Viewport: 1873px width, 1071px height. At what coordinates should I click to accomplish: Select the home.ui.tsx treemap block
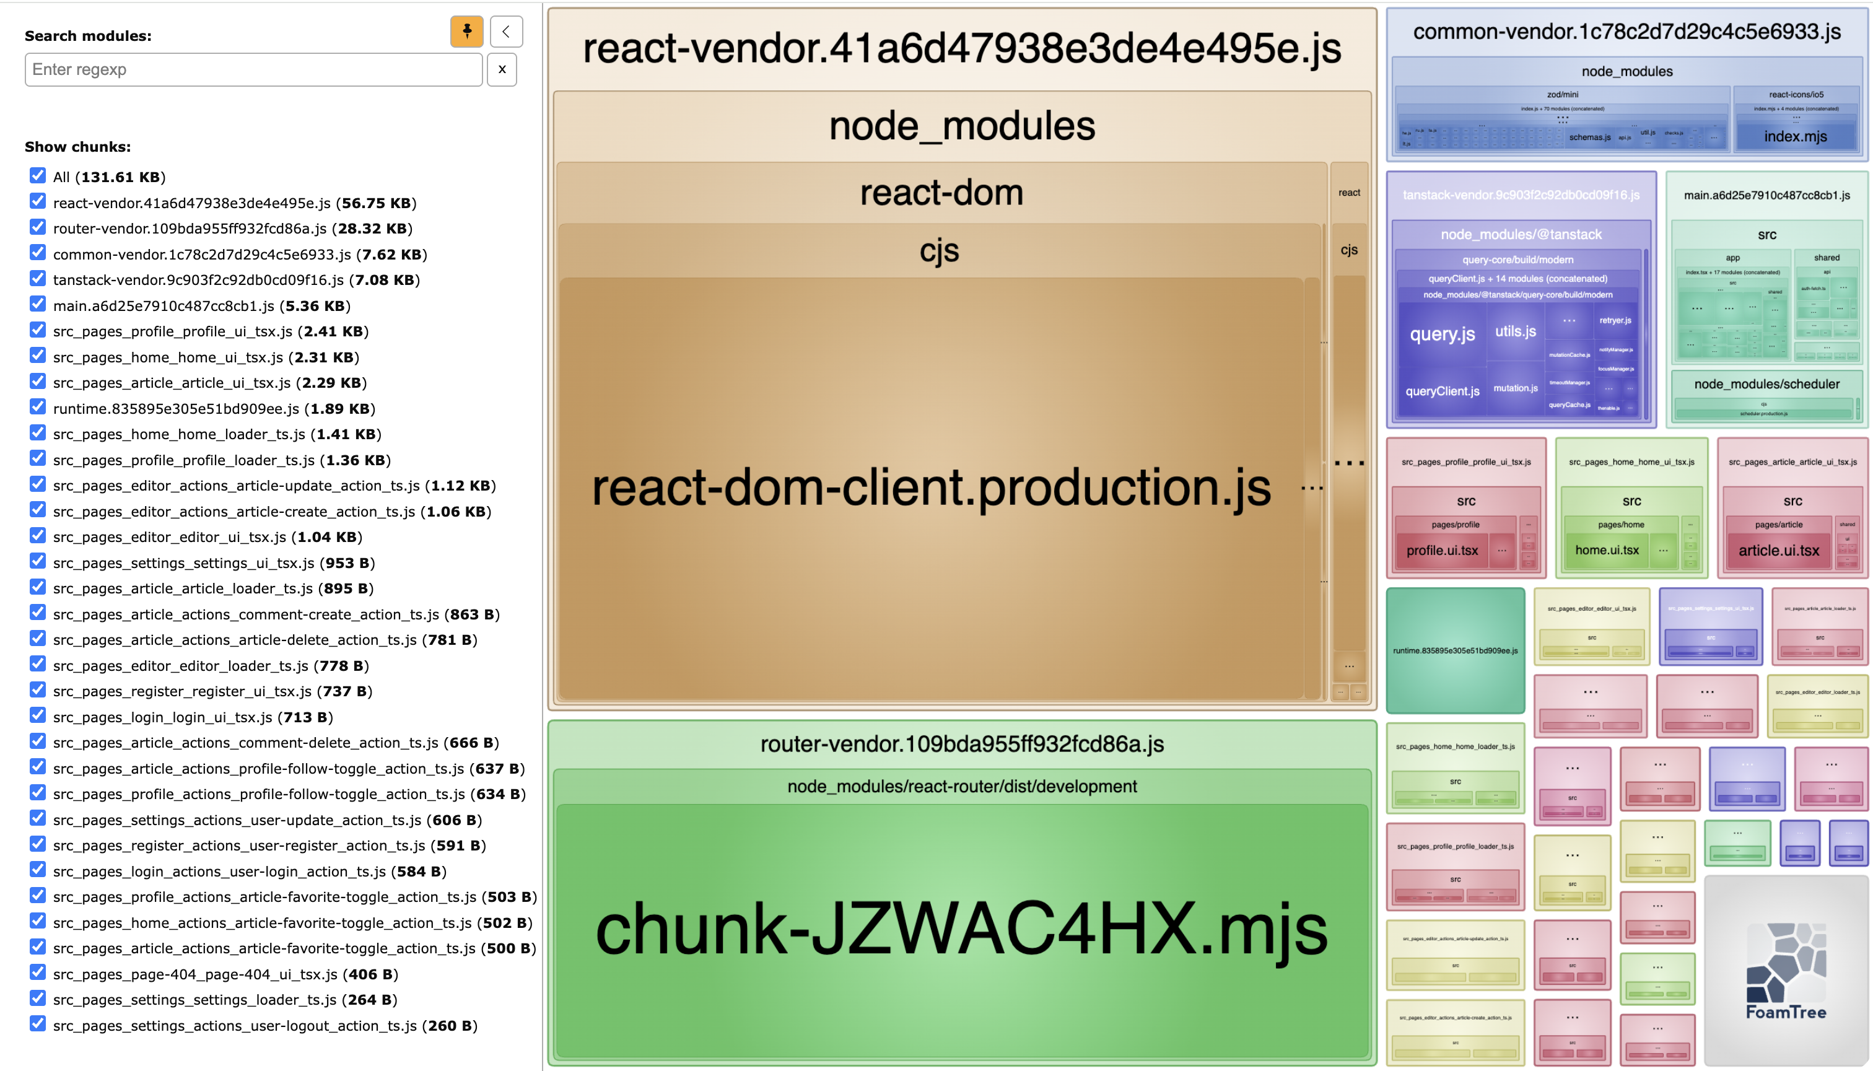click(x=1607, y=550)
